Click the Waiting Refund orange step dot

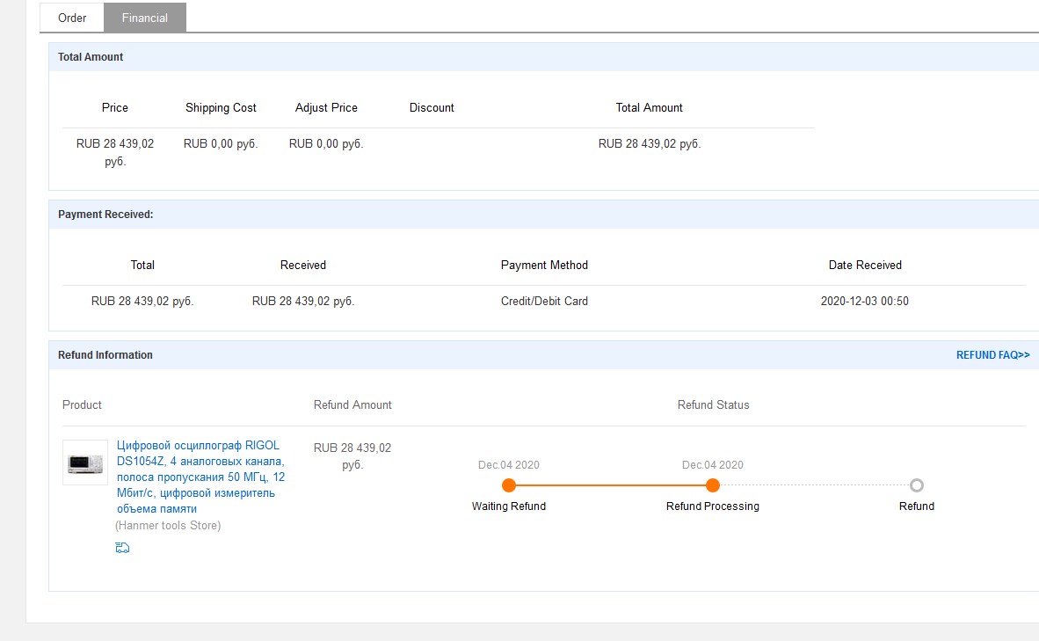pyautogui.click(x=508, y=485)
